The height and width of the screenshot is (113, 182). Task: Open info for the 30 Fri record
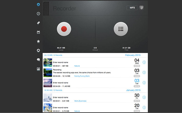[144, 97]
